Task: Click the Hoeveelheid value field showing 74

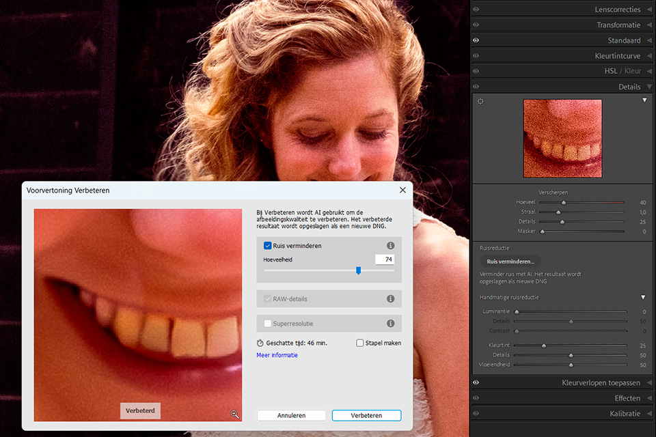Action: tap(385, 259)
